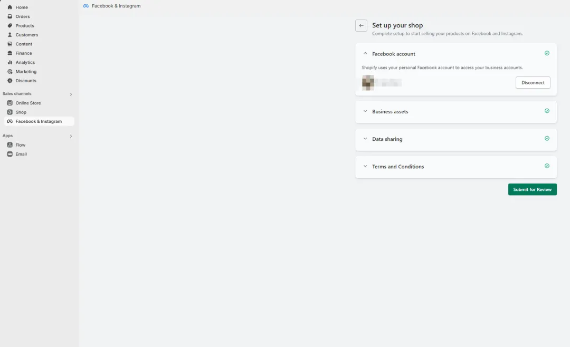The width and height of the screenshot is (570, 347).
Task: Click the blurred Facebook profile thumbnail
Action: tap(368, 82)
